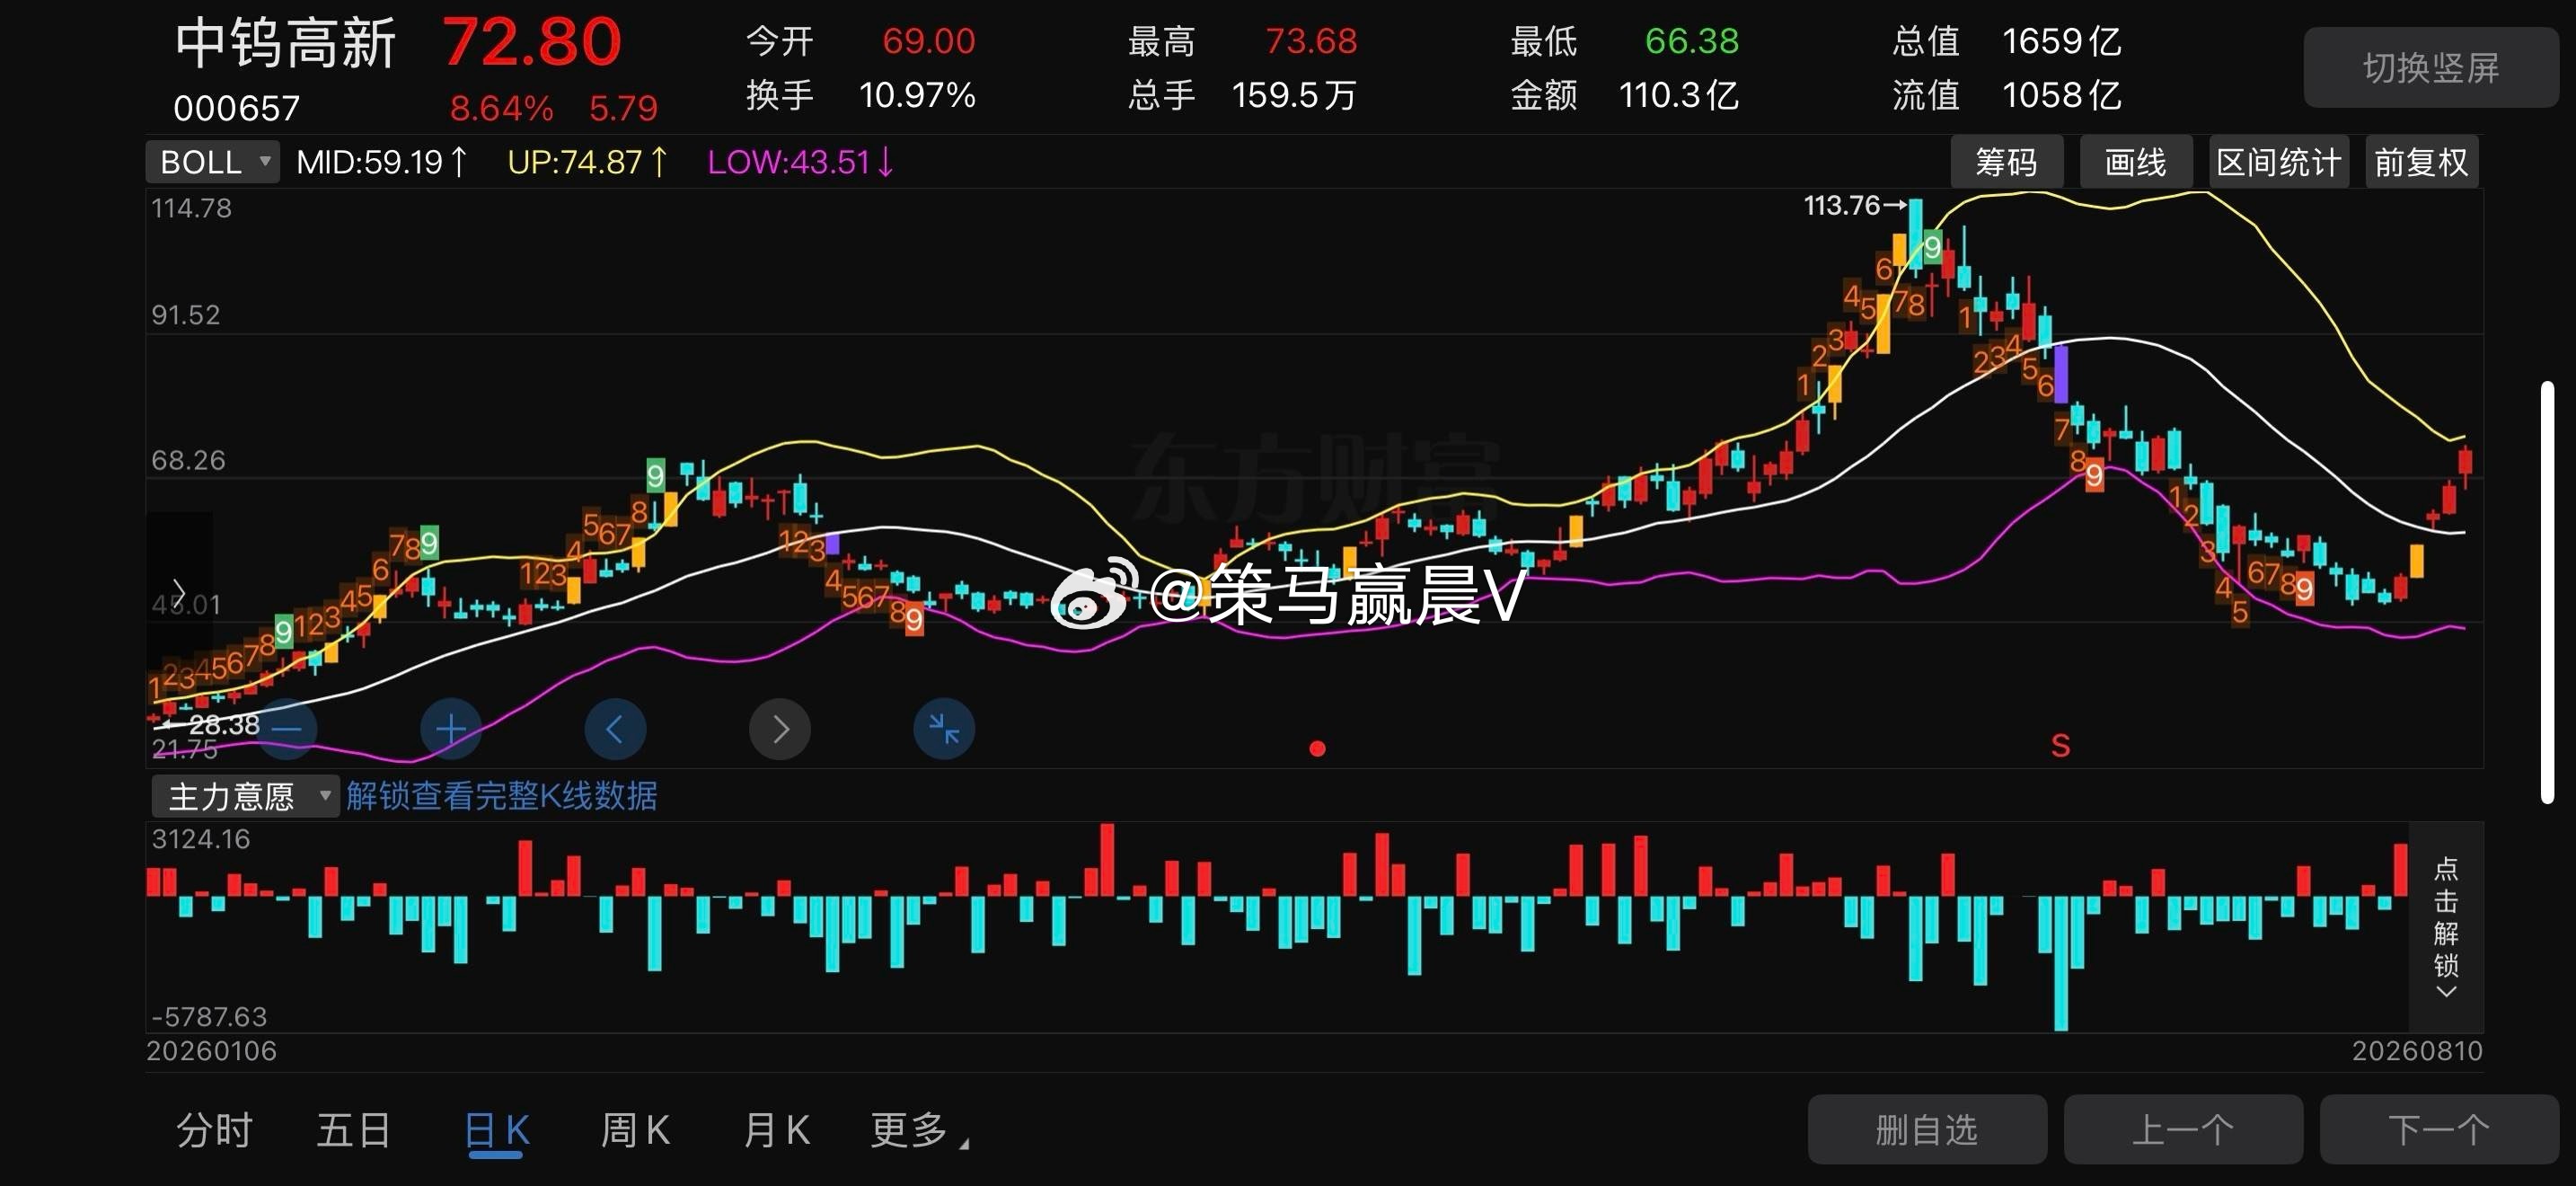Viewport: 2576px width, 1186px height.
Task: Tap the 113.76 high price label
Action: click(x=1842, y=206)
